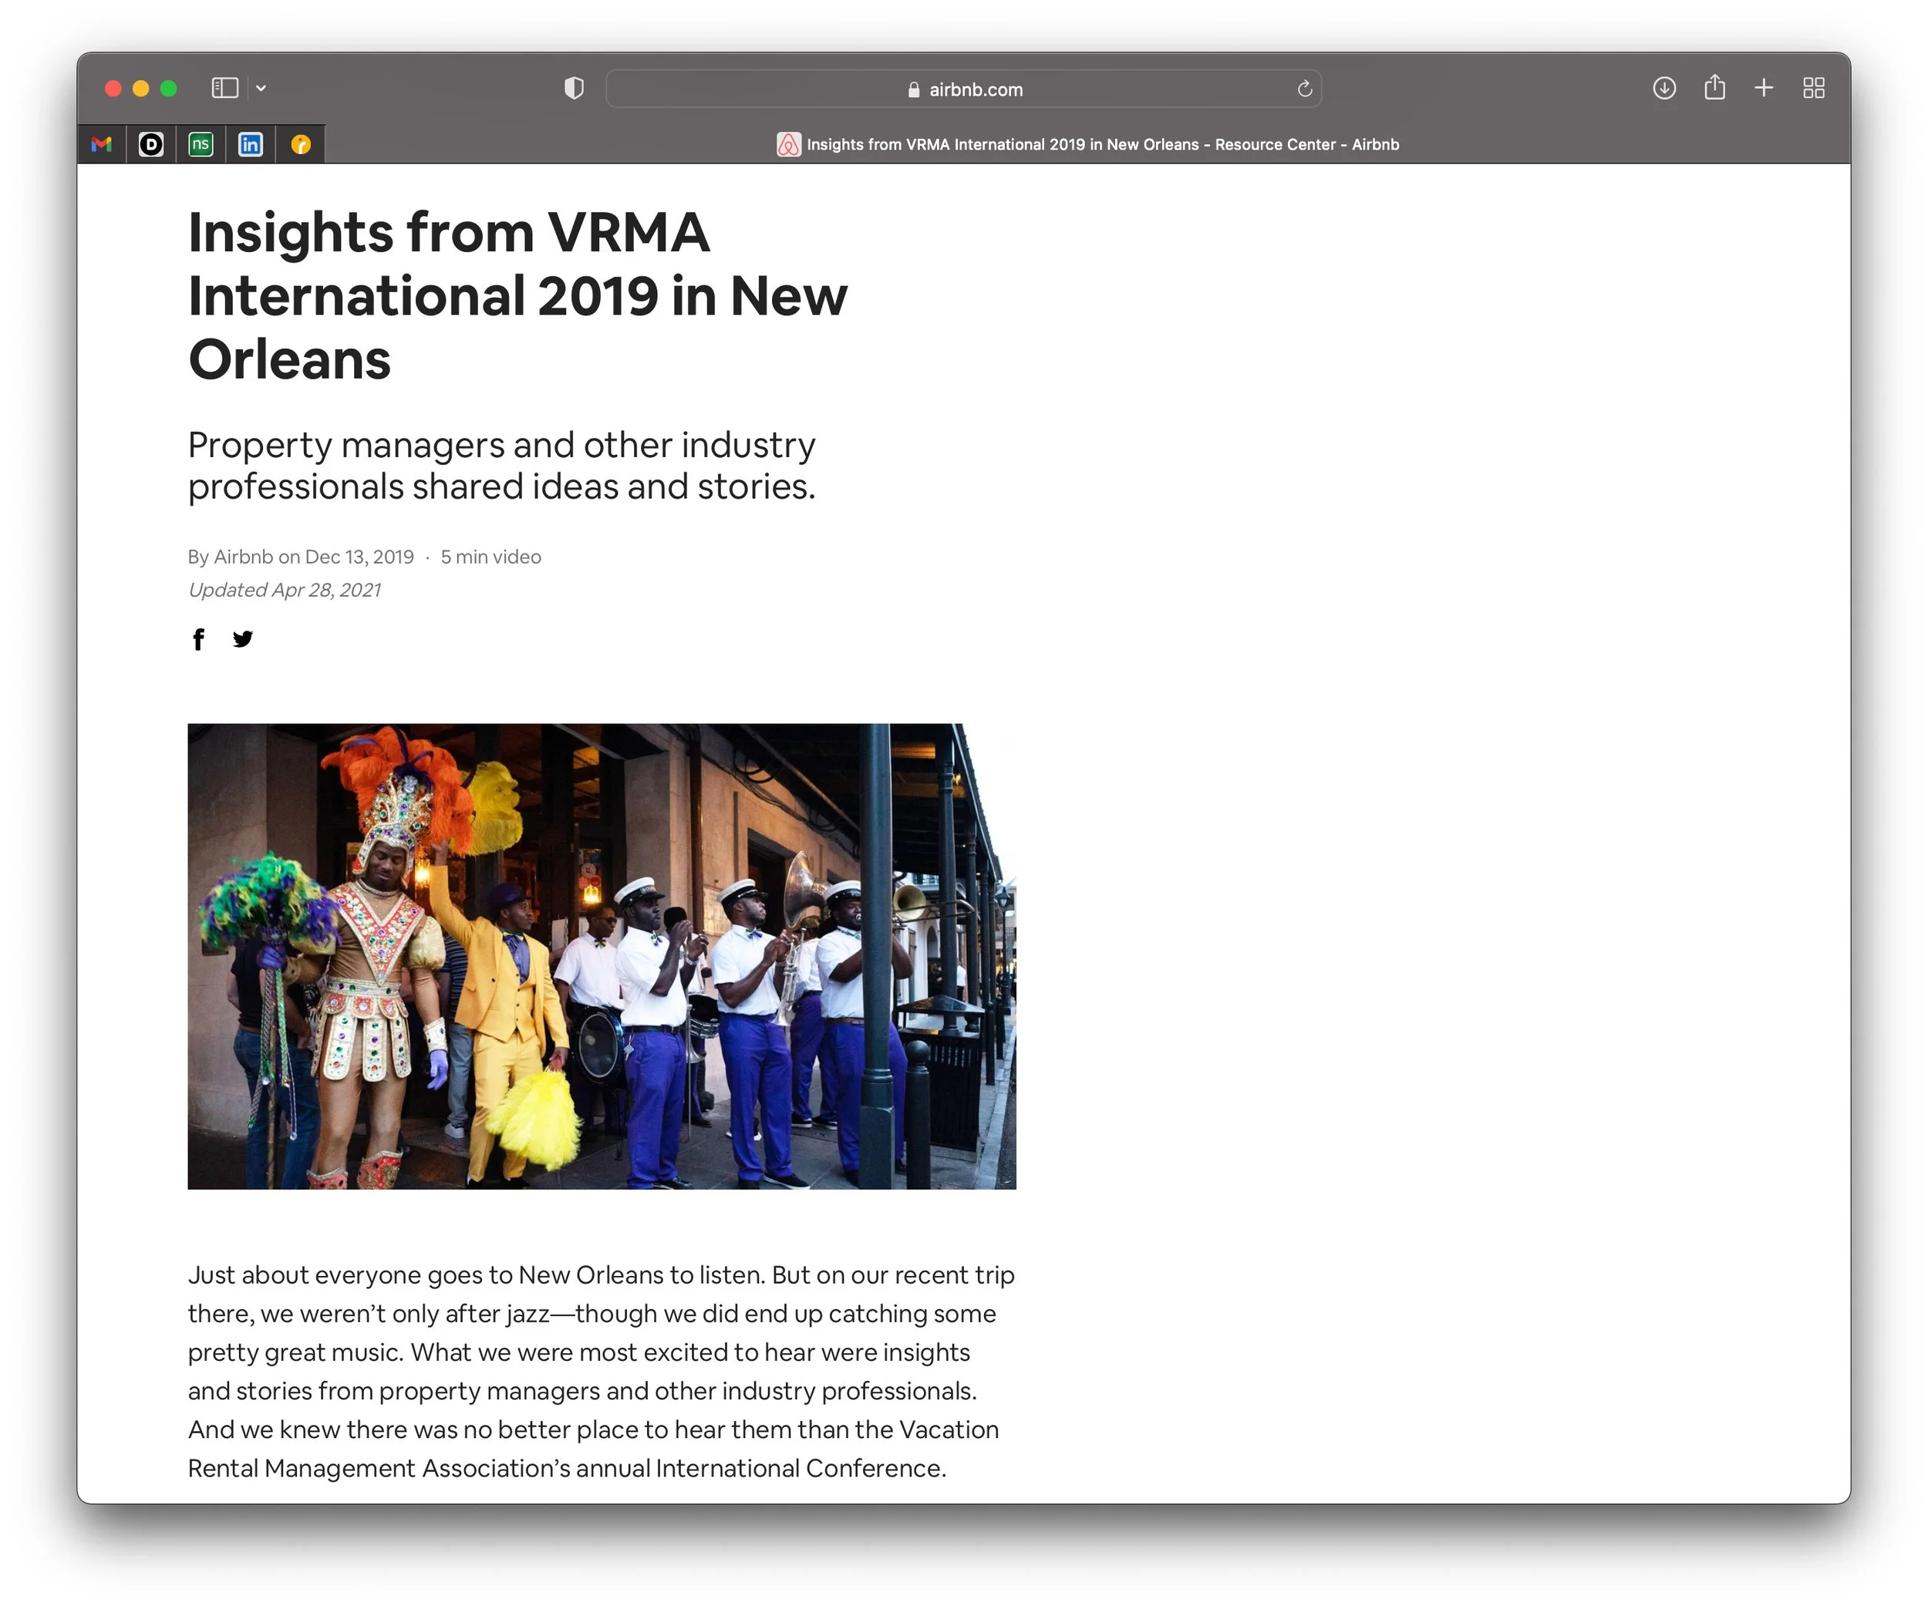Screen dimensions: 1928x1606
Task: Share article on Twitter
Action: click(x=242, y=638)
